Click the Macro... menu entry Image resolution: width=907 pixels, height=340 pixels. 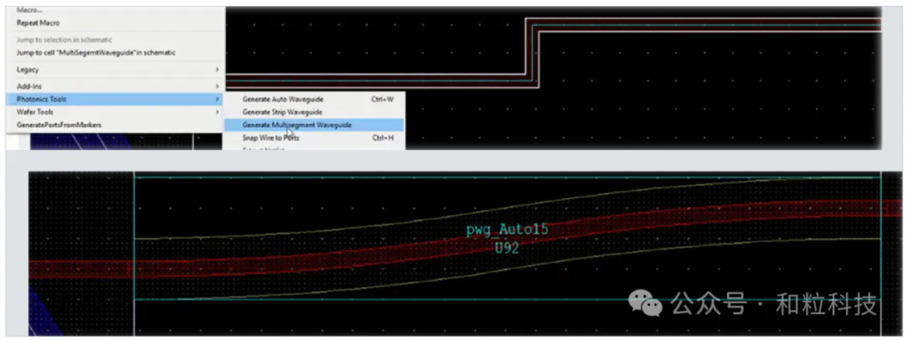29,10
